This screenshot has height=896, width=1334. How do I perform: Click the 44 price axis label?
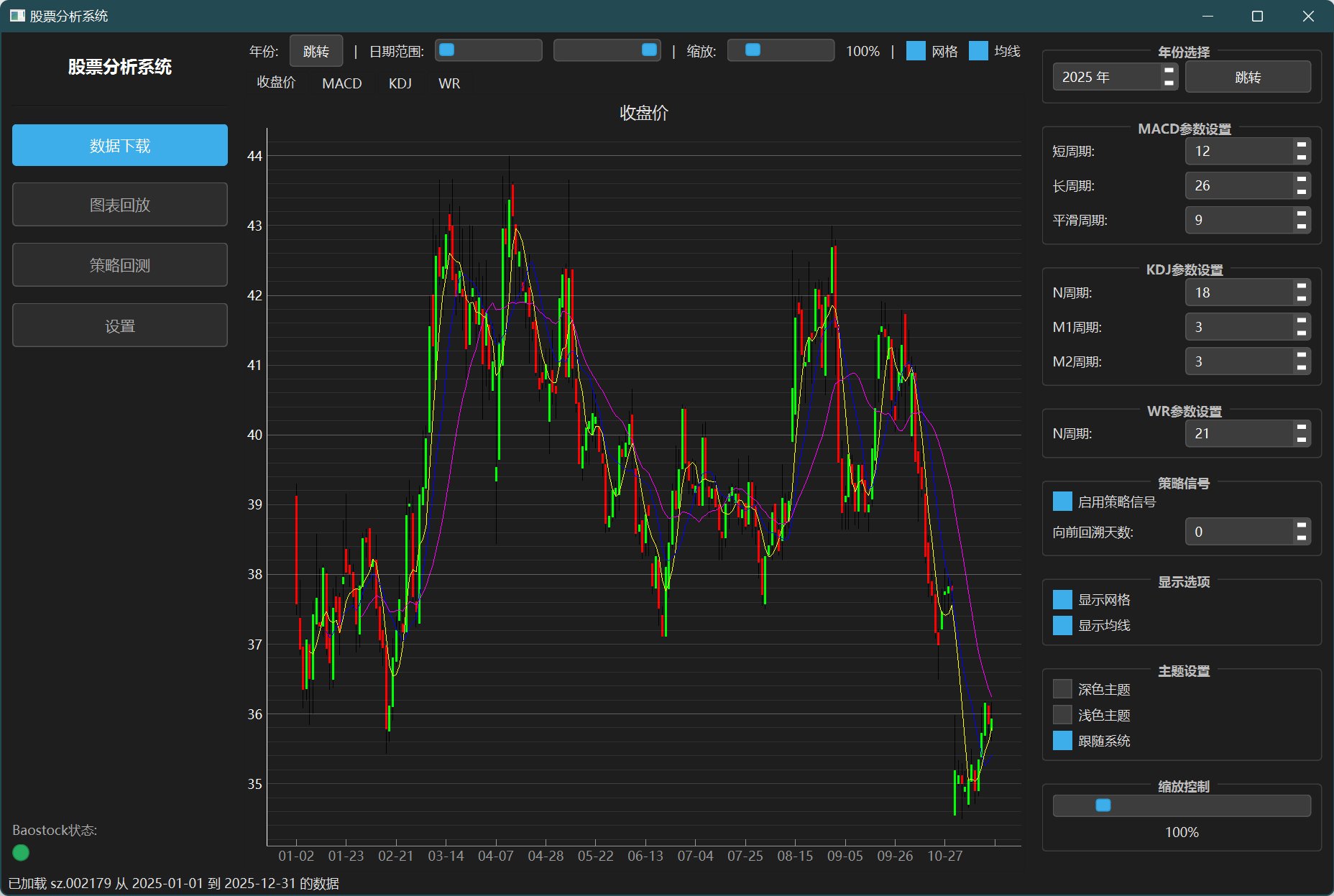tap(254, 156)
